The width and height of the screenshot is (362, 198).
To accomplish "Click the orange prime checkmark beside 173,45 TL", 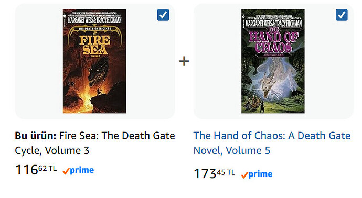I will pos(244,175).
